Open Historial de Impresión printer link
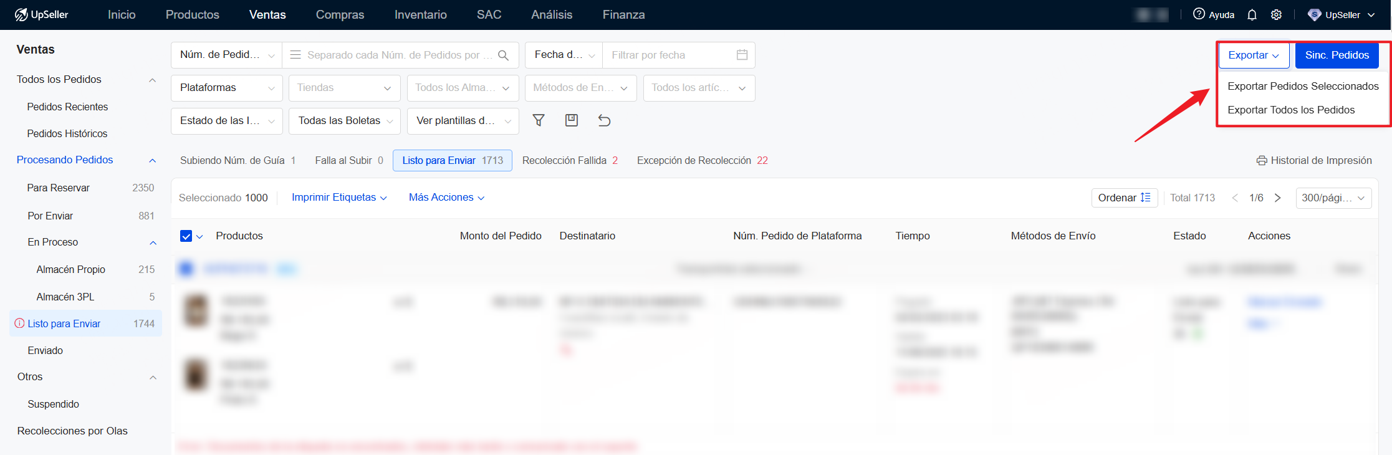Viewport: 1392px width, 455px height. [1314, 160]
